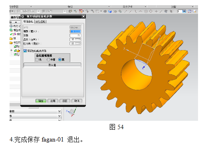Open the gear settings icon in dialog title
This screenshot has height=151, width=210.
(23, 16)
